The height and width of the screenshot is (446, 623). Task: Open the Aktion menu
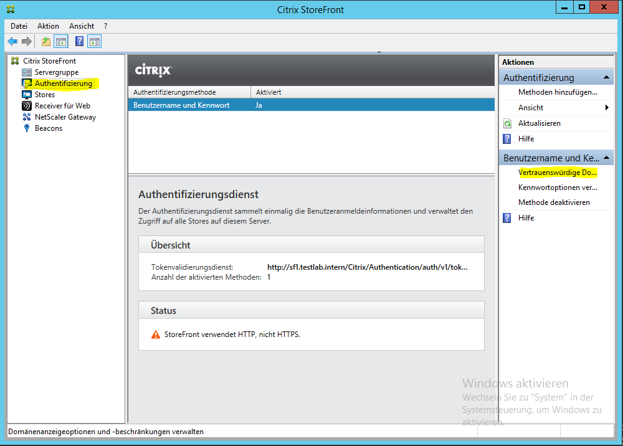48,26
